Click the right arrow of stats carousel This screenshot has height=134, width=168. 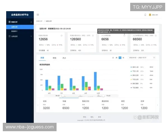[157, 105]
